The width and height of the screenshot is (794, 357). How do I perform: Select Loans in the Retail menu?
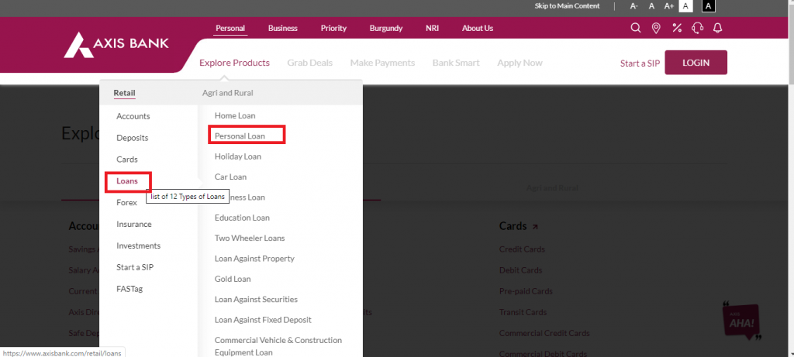[127, 181]
